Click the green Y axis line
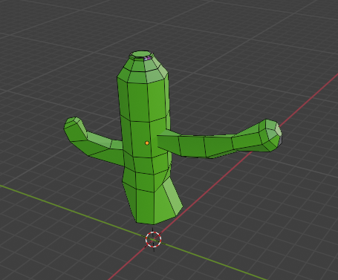Image resolution: width=338 pixels, height=280 pixels. [74, 211]
